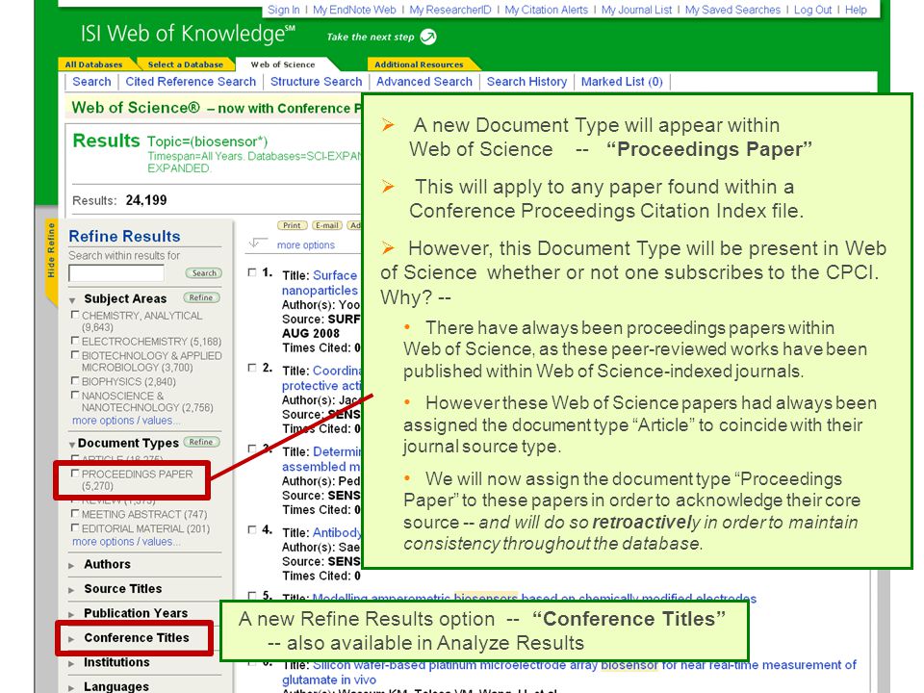Expand the Languages refine section
924x693 pixels.
71,687
